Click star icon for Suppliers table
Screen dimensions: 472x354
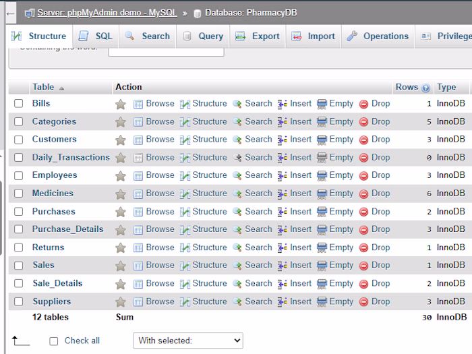coord(121,302)
